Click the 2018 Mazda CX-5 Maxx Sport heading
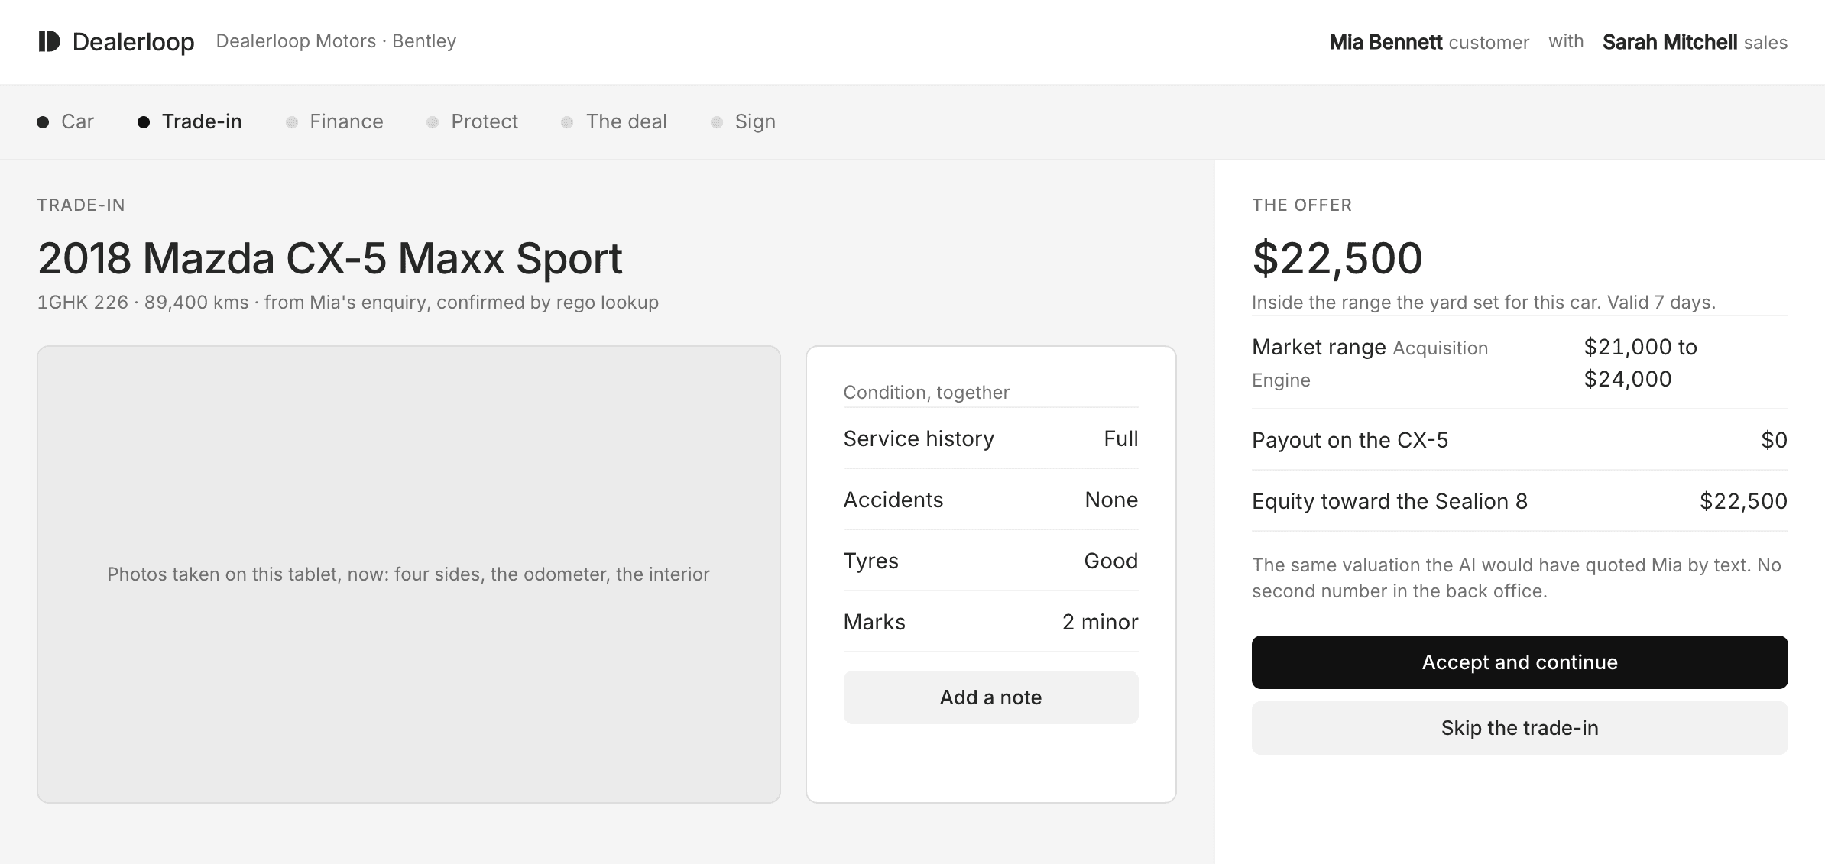 click(x=330, y=258)
